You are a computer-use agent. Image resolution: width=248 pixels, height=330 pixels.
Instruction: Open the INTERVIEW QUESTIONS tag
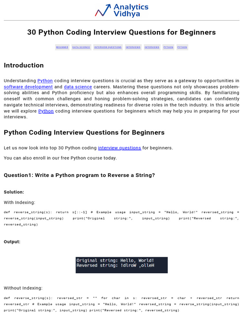click(108, 47)
